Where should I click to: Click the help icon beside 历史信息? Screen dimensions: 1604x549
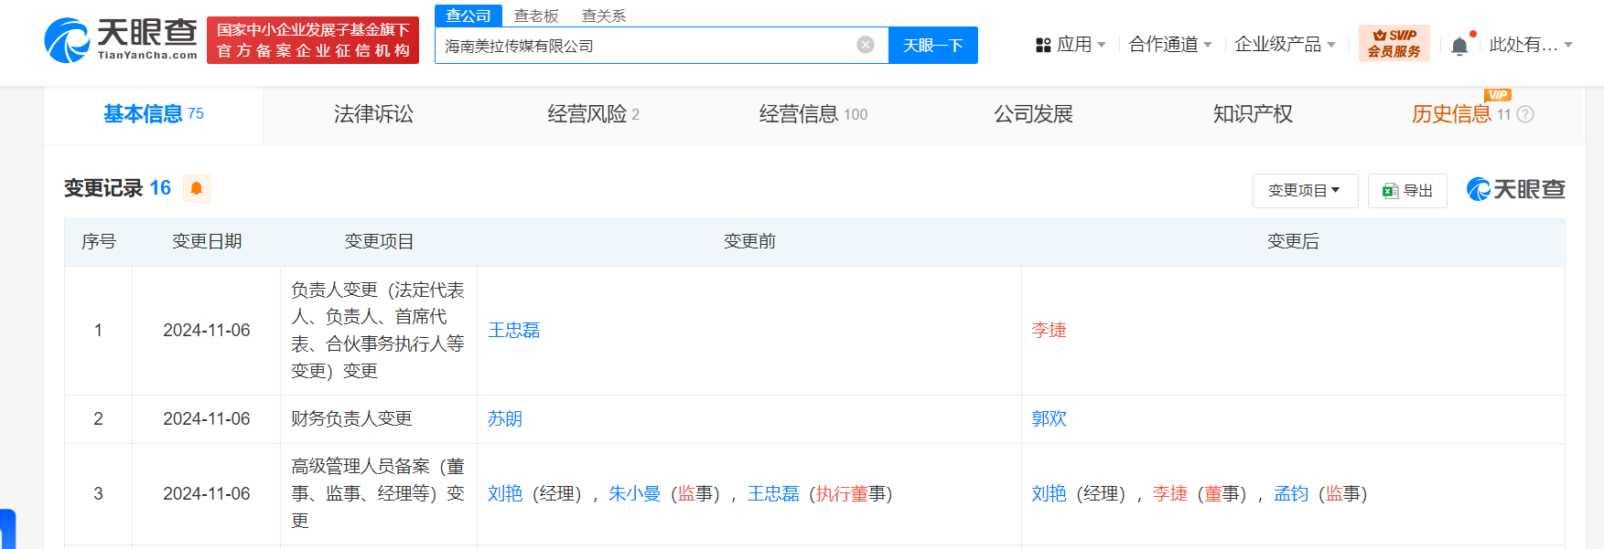(1525, 114)
